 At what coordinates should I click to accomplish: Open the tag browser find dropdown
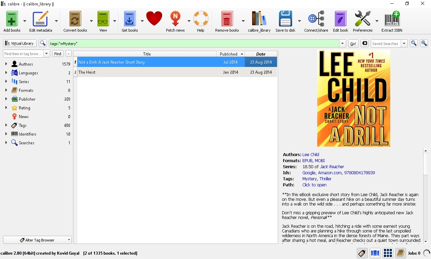pos(47,54)
